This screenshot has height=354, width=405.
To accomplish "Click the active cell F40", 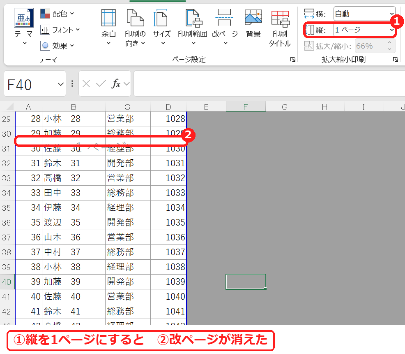I will [x=246, y=282].
